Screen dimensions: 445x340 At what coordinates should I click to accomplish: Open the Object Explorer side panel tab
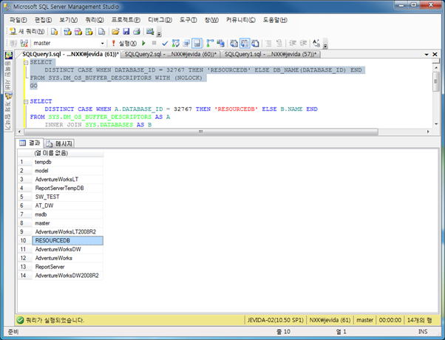(9, 112)
